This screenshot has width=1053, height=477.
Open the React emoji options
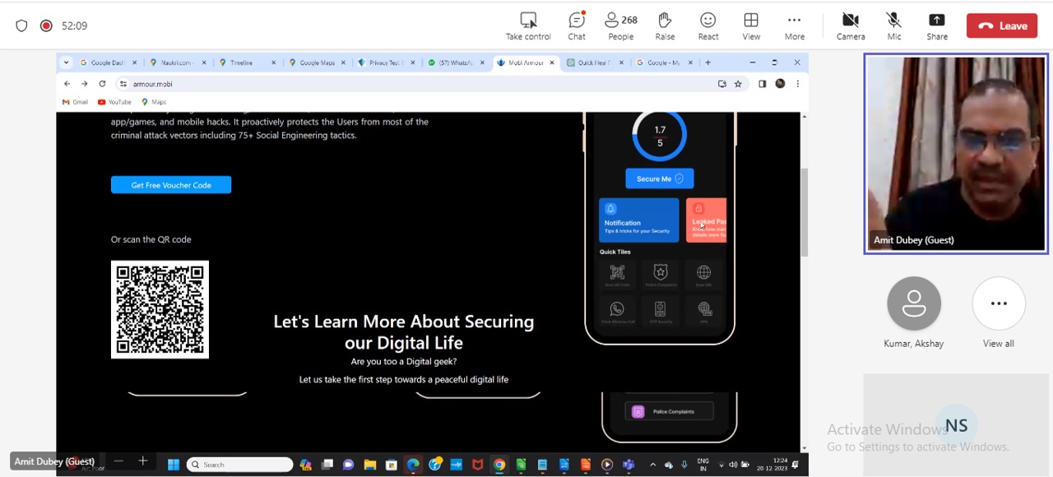708,25
